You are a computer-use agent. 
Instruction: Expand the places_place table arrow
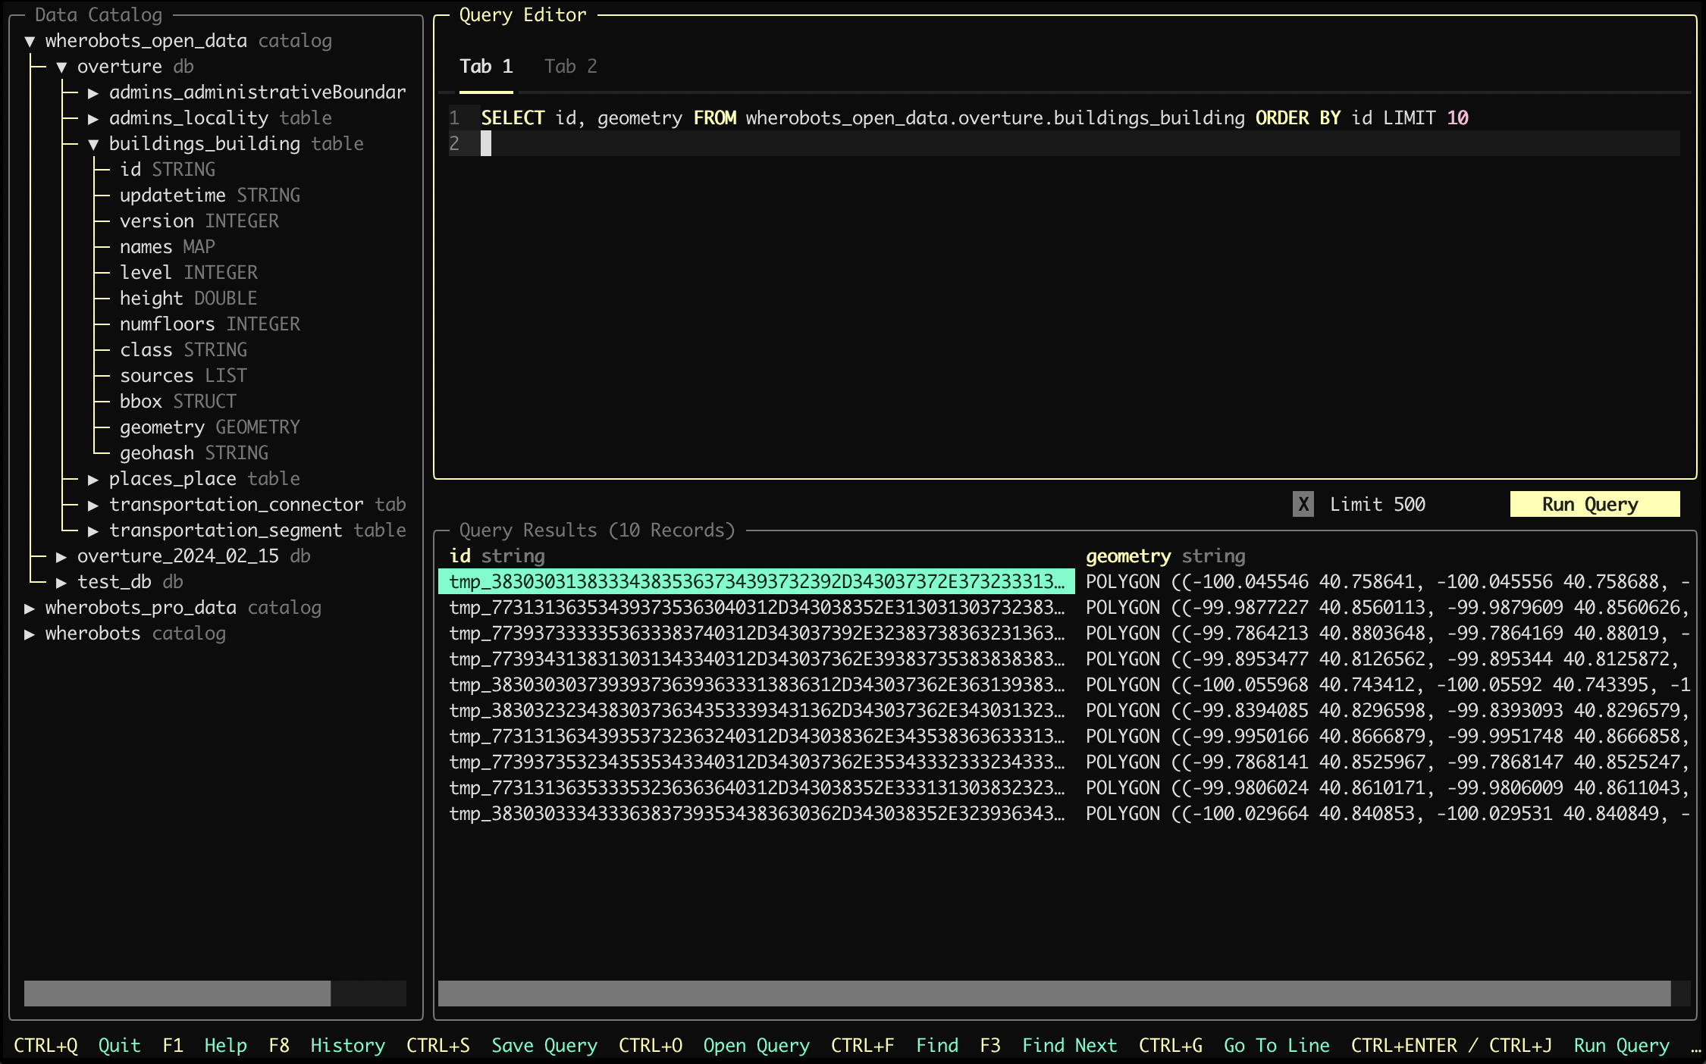coord(93,479)
